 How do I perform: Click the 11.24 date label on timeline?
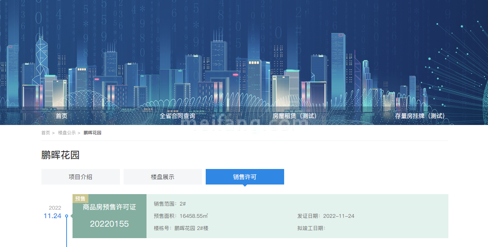[x=52, y=216]
